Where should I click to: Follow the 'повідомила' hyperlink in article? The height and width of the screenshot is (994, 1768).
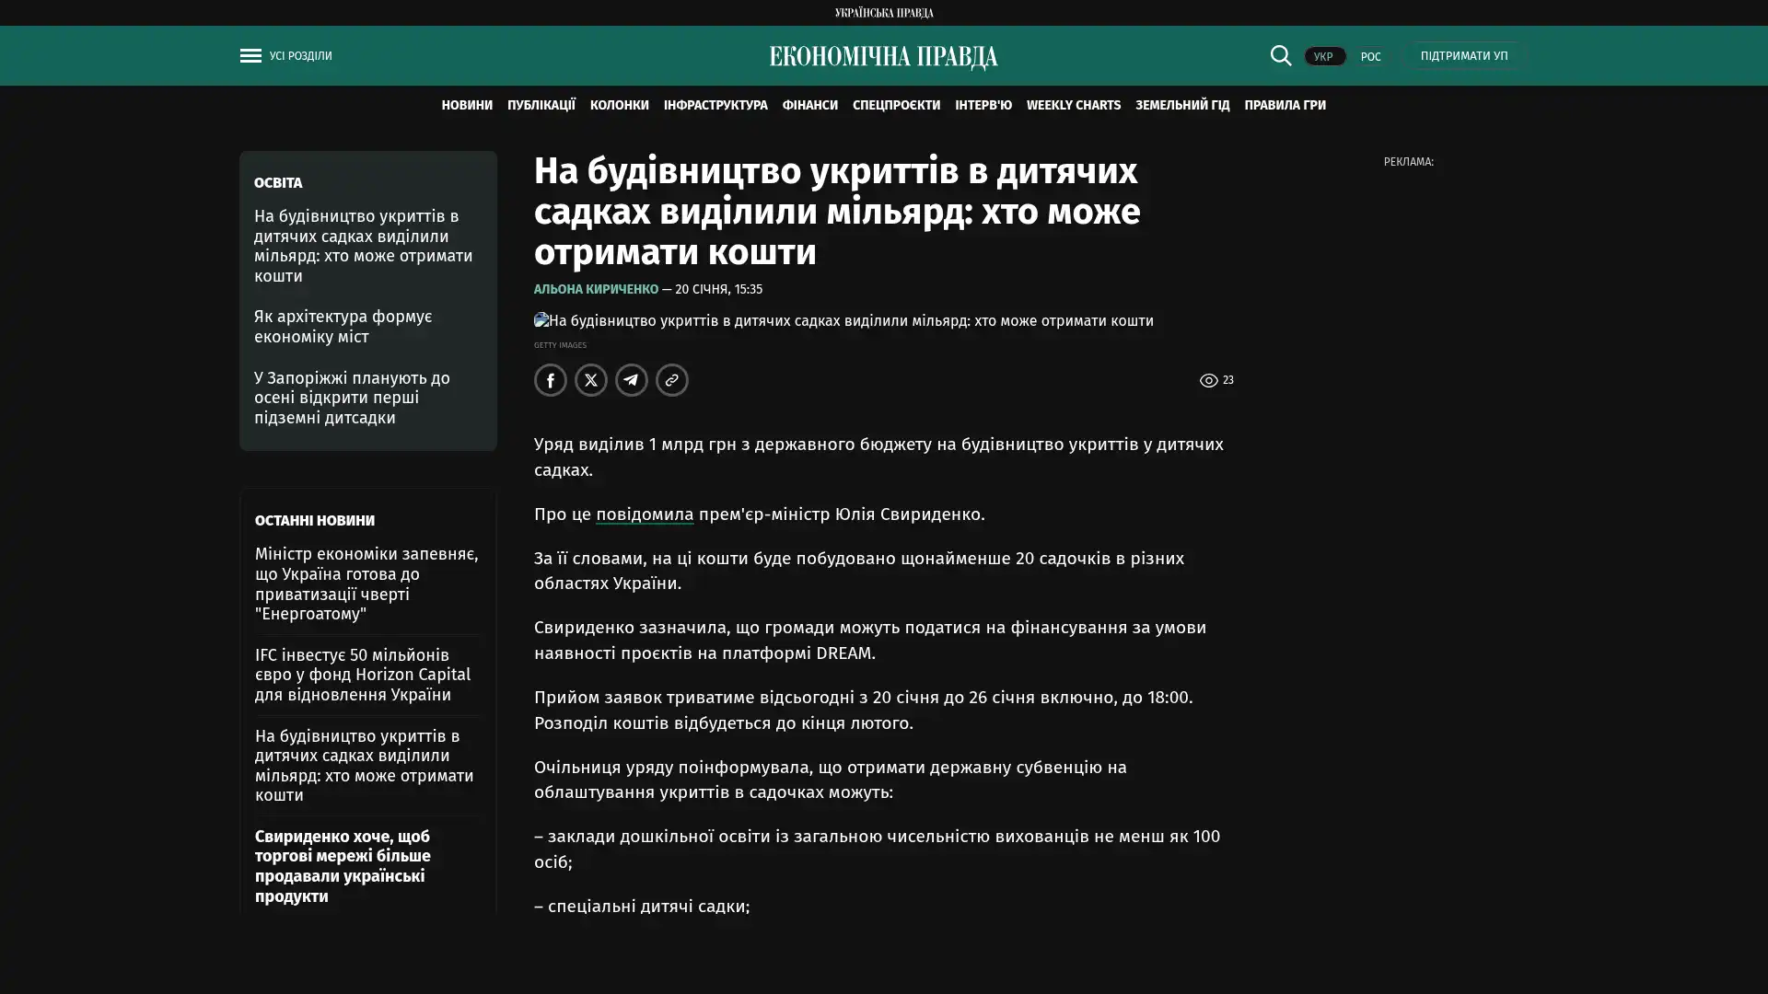(x=644, y=514)
